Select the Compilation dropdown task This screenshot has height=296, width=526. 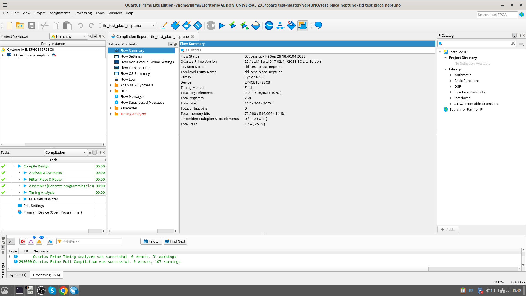(x=65, y=152)
